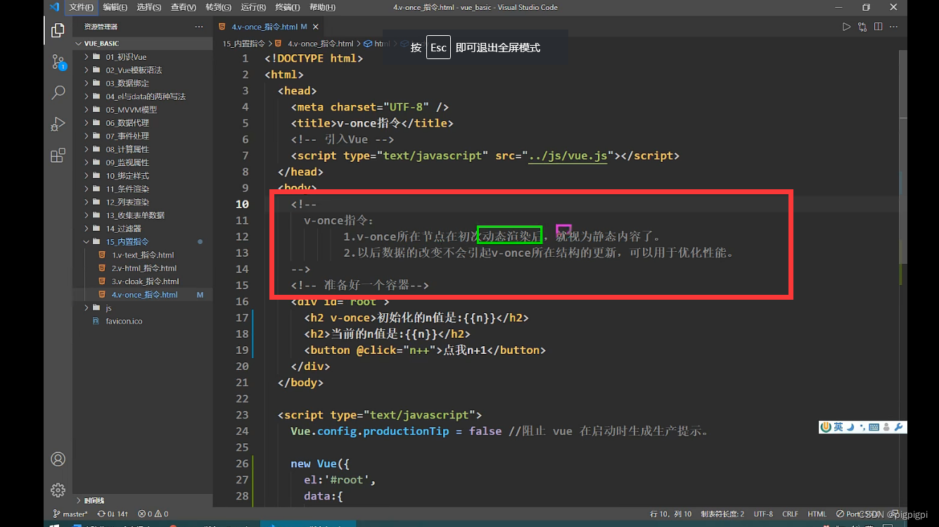The height and width of the screenshot is (527, 939).
Task: Open the IME soft keyboard icon
Action: [874, 427]
